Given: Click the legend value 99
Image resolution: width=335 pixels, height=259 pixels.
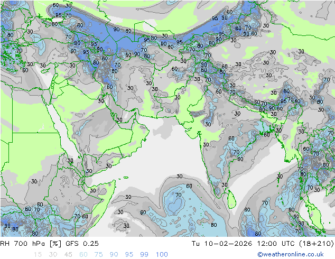Looking at the screenshot, I should [144, 254].
